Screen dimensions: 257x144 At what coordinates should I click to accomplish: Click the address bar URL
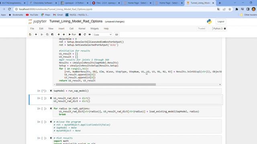point(56,9)
